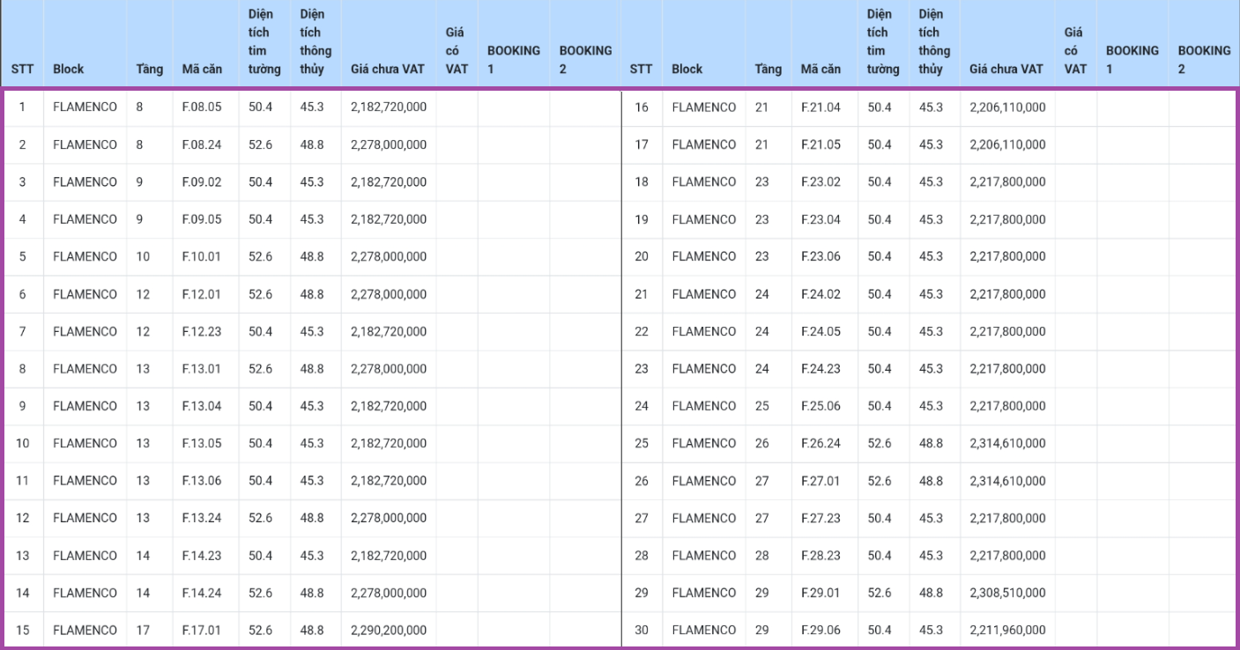Select the F.17.01 cell

coord(202,631)
